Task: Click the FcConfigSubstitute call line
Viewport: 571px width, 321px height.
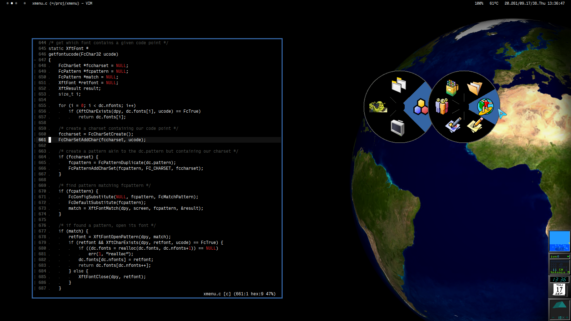Action: [133, 197]
